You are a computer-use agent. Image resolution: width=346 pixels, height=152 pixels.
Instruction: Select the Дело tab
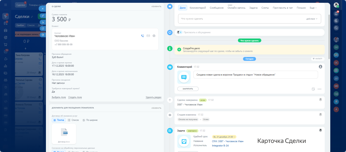click(x=183, y=8)
